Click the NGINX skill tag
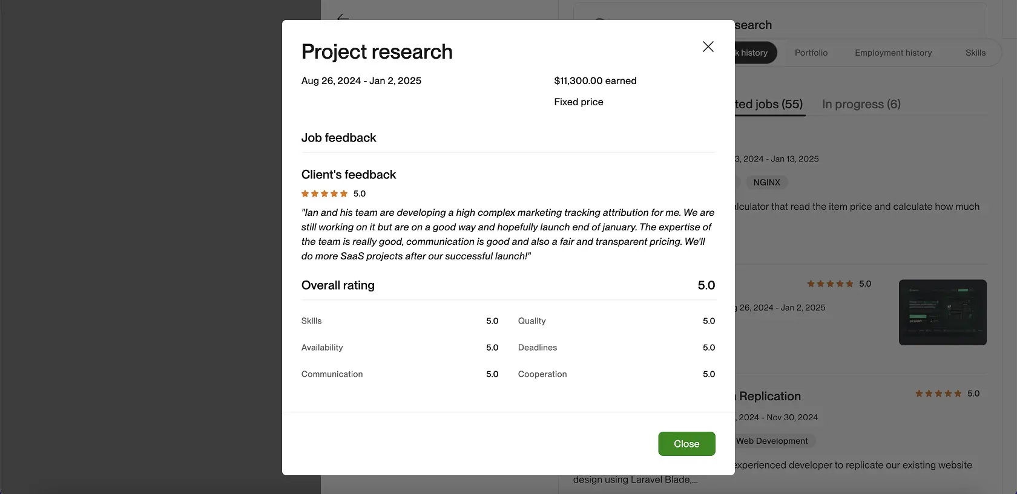 (766, 182)
